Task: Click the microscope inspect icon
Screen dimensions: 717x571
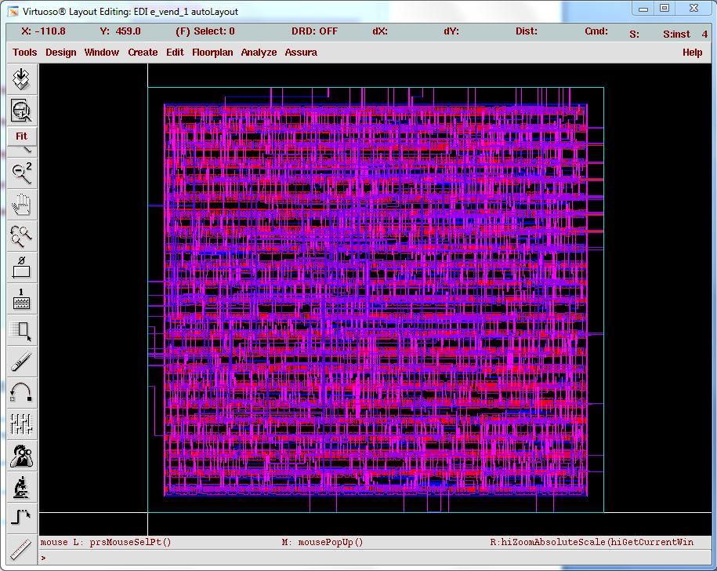Action: 21,487
